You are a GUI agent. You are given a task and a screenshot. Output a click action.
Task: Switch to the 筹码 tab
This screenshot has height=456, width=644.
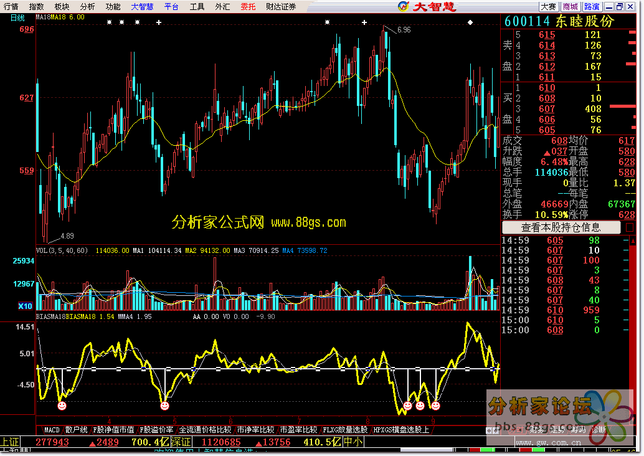coord(578,430)
